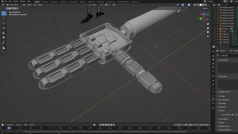Open the Render properties tab
238x134 pixels.
coord(213,56)
